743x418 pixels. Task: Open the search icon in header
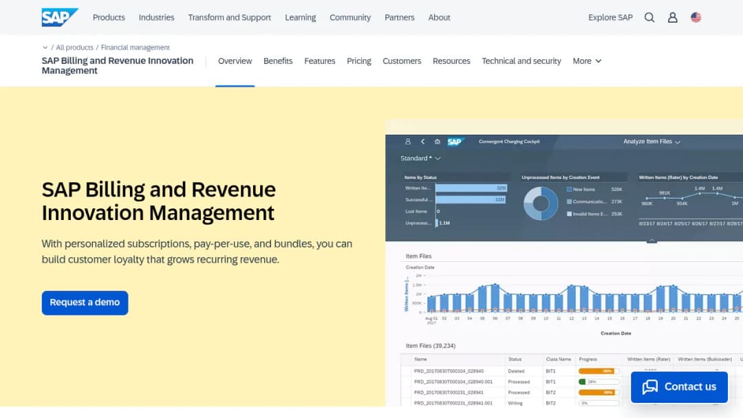pos(649,17)
